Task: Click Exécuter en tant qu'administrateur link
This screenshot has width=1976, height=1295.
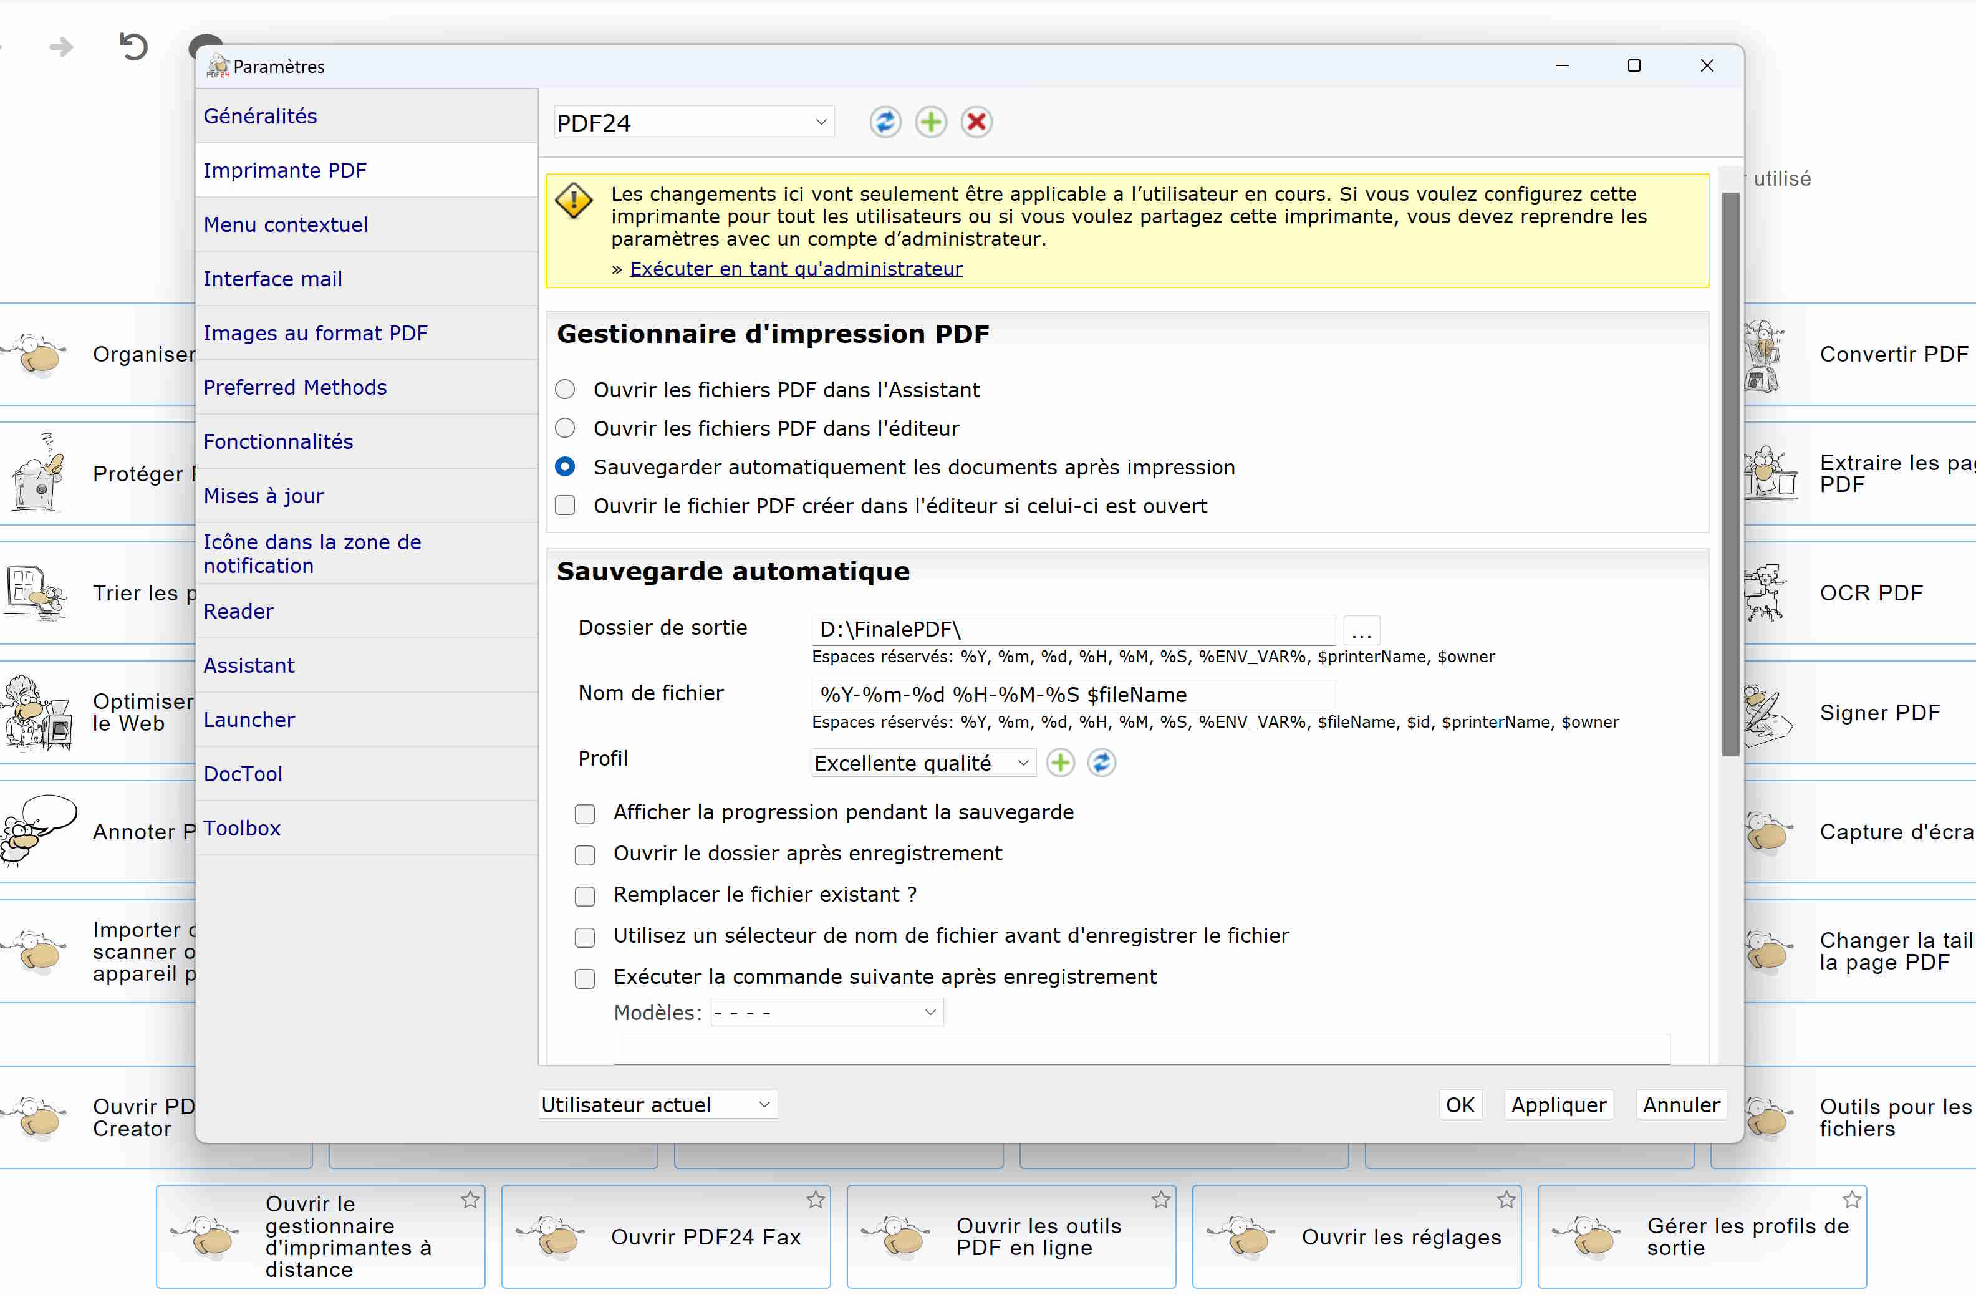Action: click(796, 269)
